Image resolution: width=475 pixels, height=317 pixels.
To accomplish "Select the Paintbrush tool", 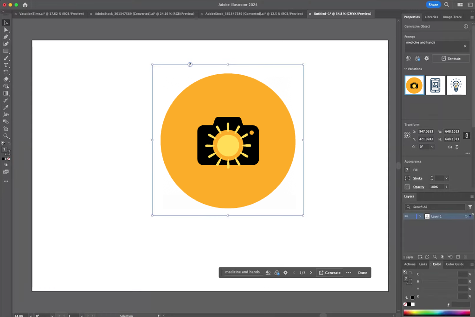I will [6, 58].
